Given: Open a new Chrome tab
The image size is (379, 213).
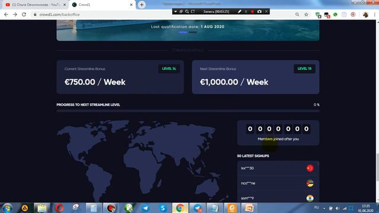Looking at the screenshot, I should [x=142, y=5].
